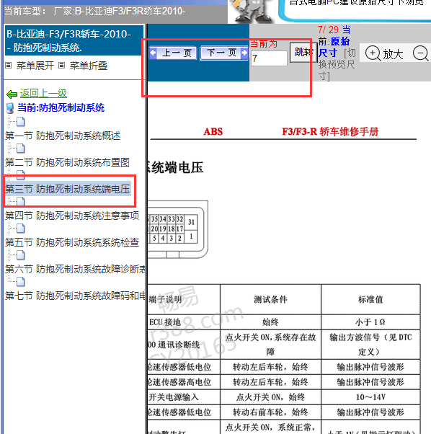Screen dimensions: 431x434
Task: Click the menu expand square icon
Action: [x=9, y=66]
